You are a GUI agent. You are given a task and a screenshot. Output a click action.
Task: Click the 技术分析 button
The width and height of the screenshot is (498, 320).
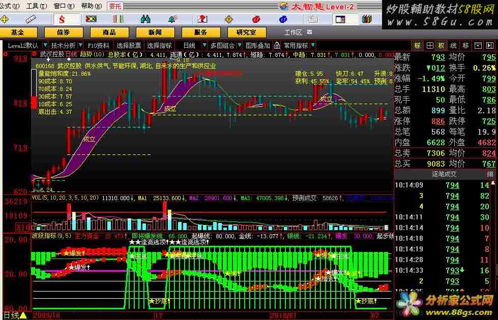tap(63, 45)
